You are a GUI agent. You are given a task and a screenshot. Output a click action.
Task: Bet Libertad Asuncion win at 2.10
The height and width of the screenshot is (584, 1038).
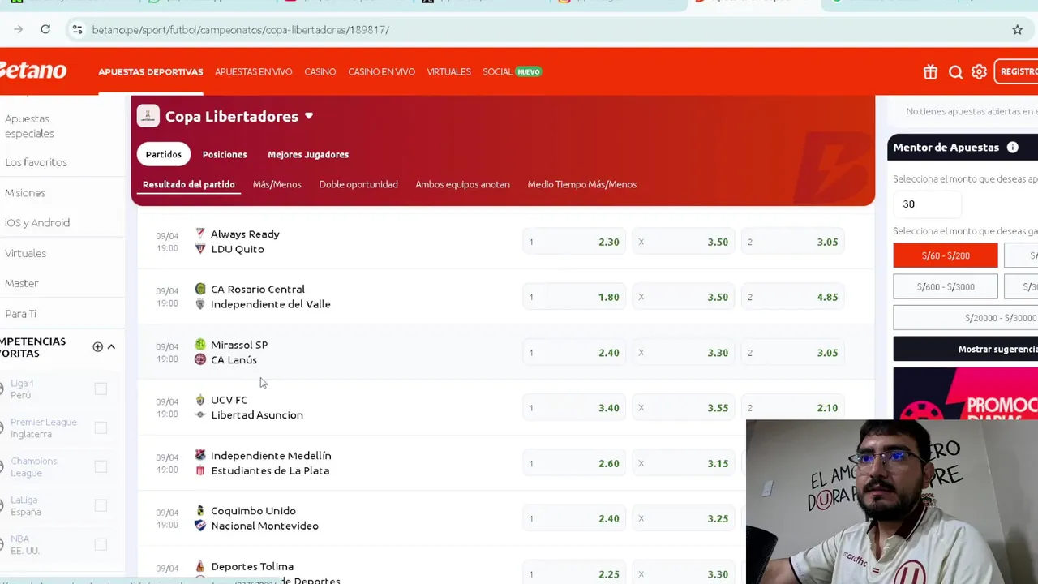click(x=793, y=408)
